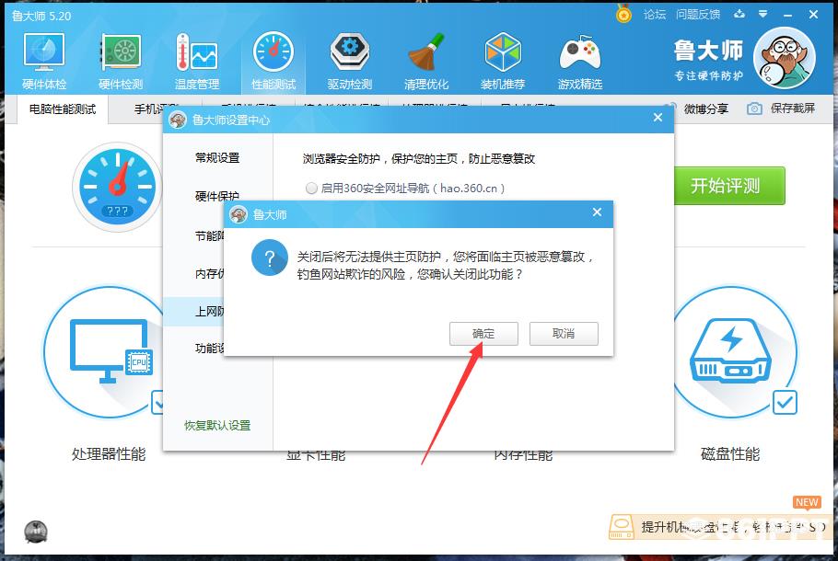
Task: Click the green 开始评测 button
Action: tap(729, 186)
